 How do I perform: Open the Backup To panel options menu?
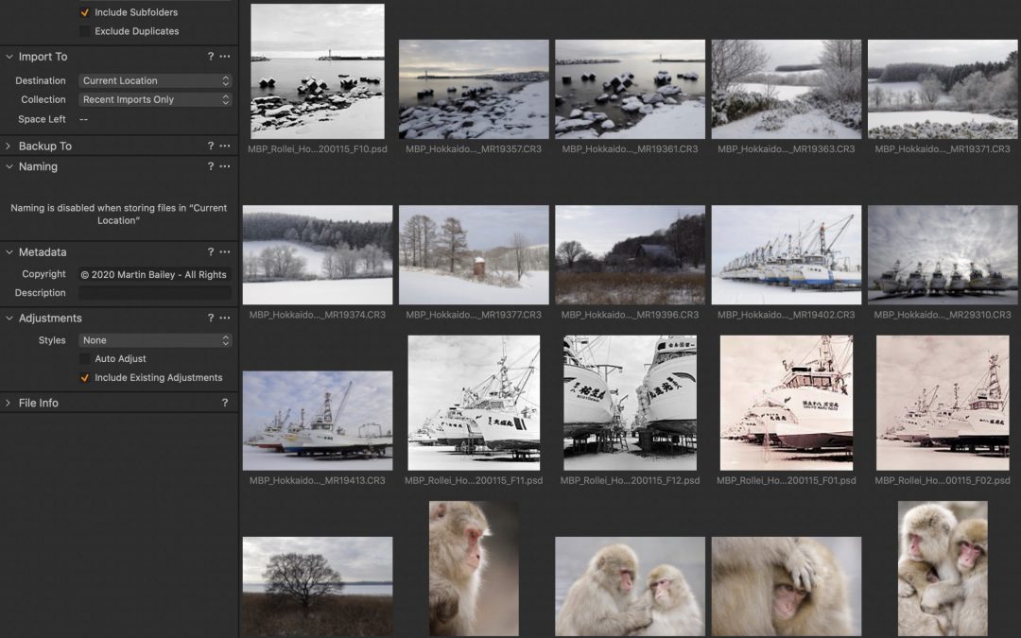click(x=225, y=147)
